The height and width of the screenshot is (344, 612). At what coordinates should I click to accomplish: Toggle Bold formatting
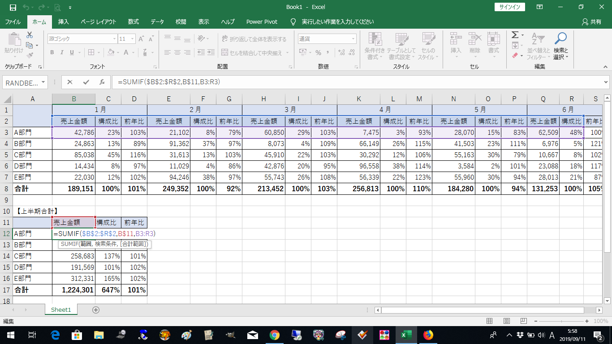pyautogui.click(x=52, y=52)
